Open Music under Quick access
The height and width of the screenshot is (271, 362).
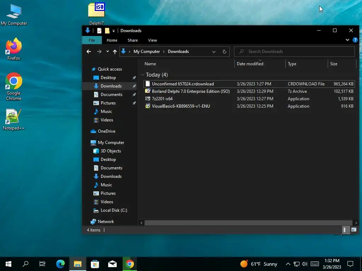tap(106, 112)
